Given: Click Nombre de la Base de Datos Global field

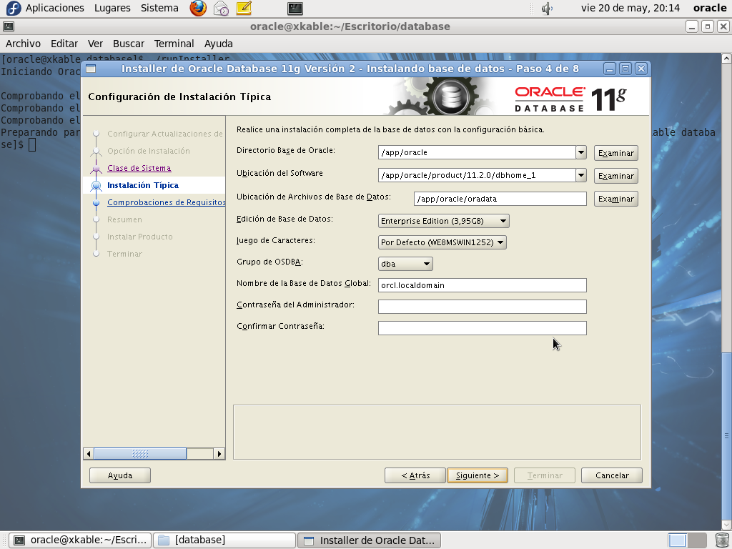Looking at the screenshot, I should [x=483, y=285].
